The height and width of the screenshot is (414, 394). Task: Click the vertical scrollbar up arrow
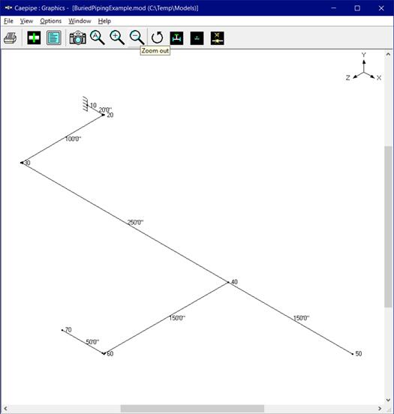click(x=388, y=55)
